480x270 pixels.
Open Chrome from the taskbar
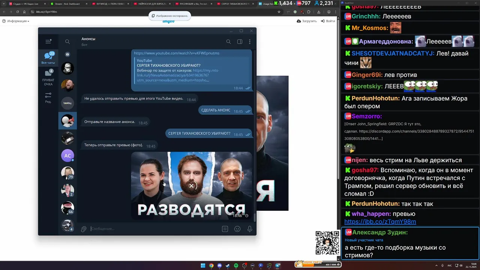pos(211,265)
